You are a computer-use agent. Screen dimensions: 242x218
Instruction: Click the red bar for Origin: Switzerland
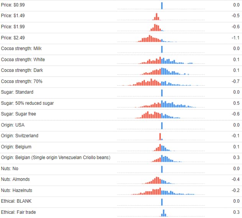click(160, 137)
